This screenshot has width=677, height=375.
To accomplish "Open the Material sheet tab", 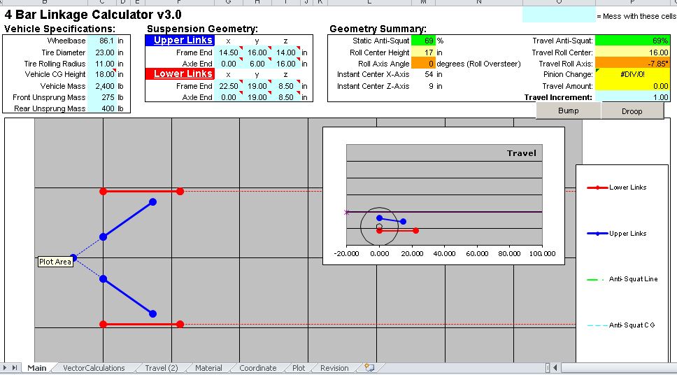I will tap(208, 368).
